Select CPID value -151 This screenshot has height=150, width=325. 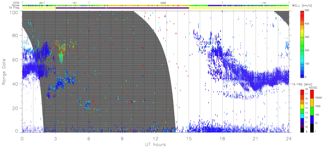[x=263, y=3]
